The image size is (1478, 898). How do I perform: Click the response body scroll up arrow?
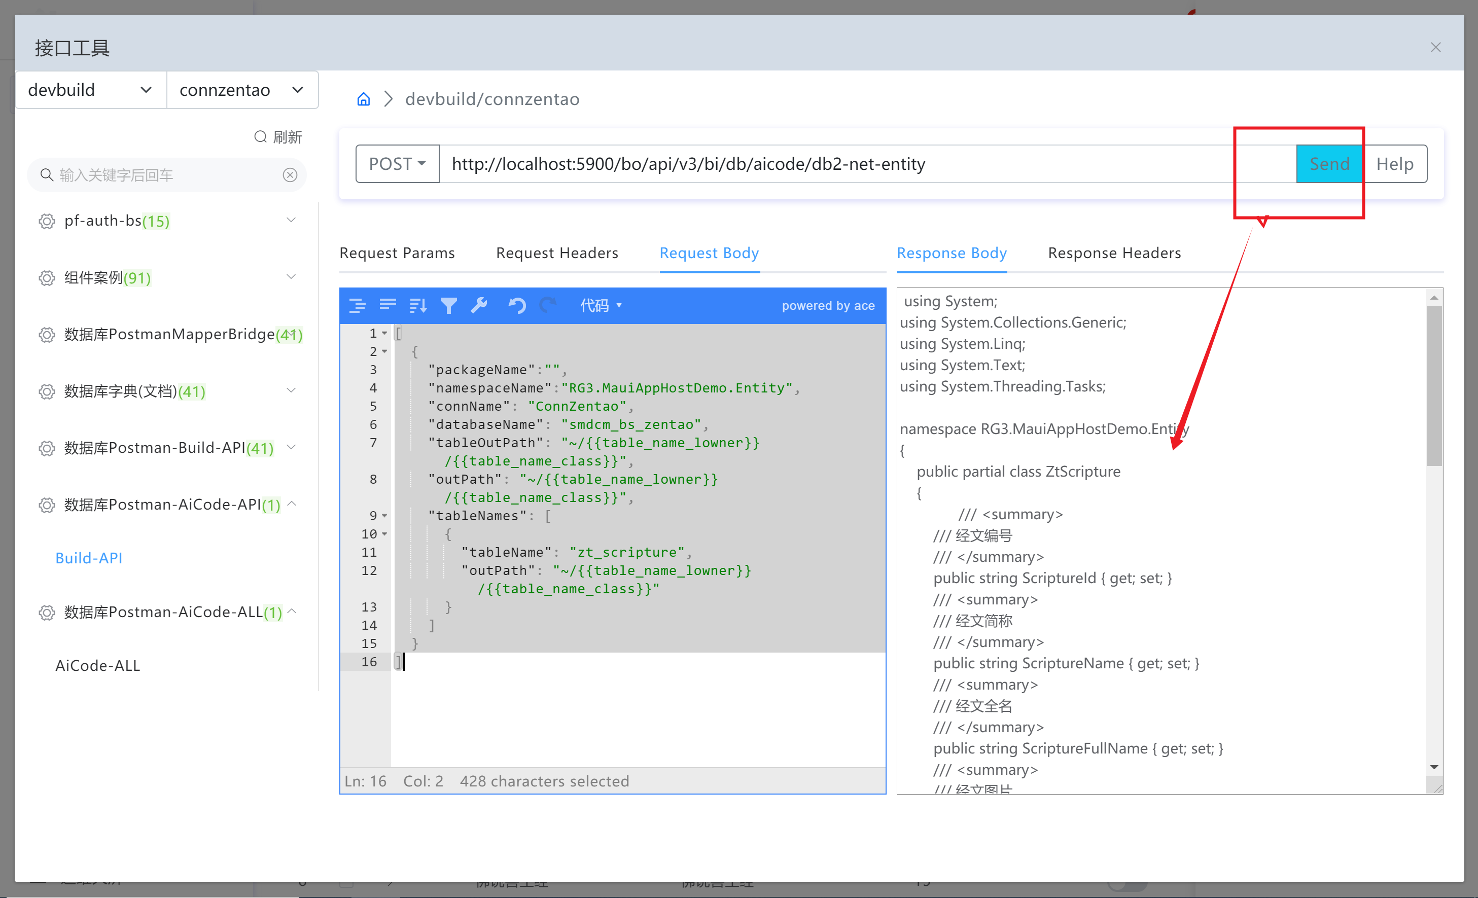(1434, 297)
